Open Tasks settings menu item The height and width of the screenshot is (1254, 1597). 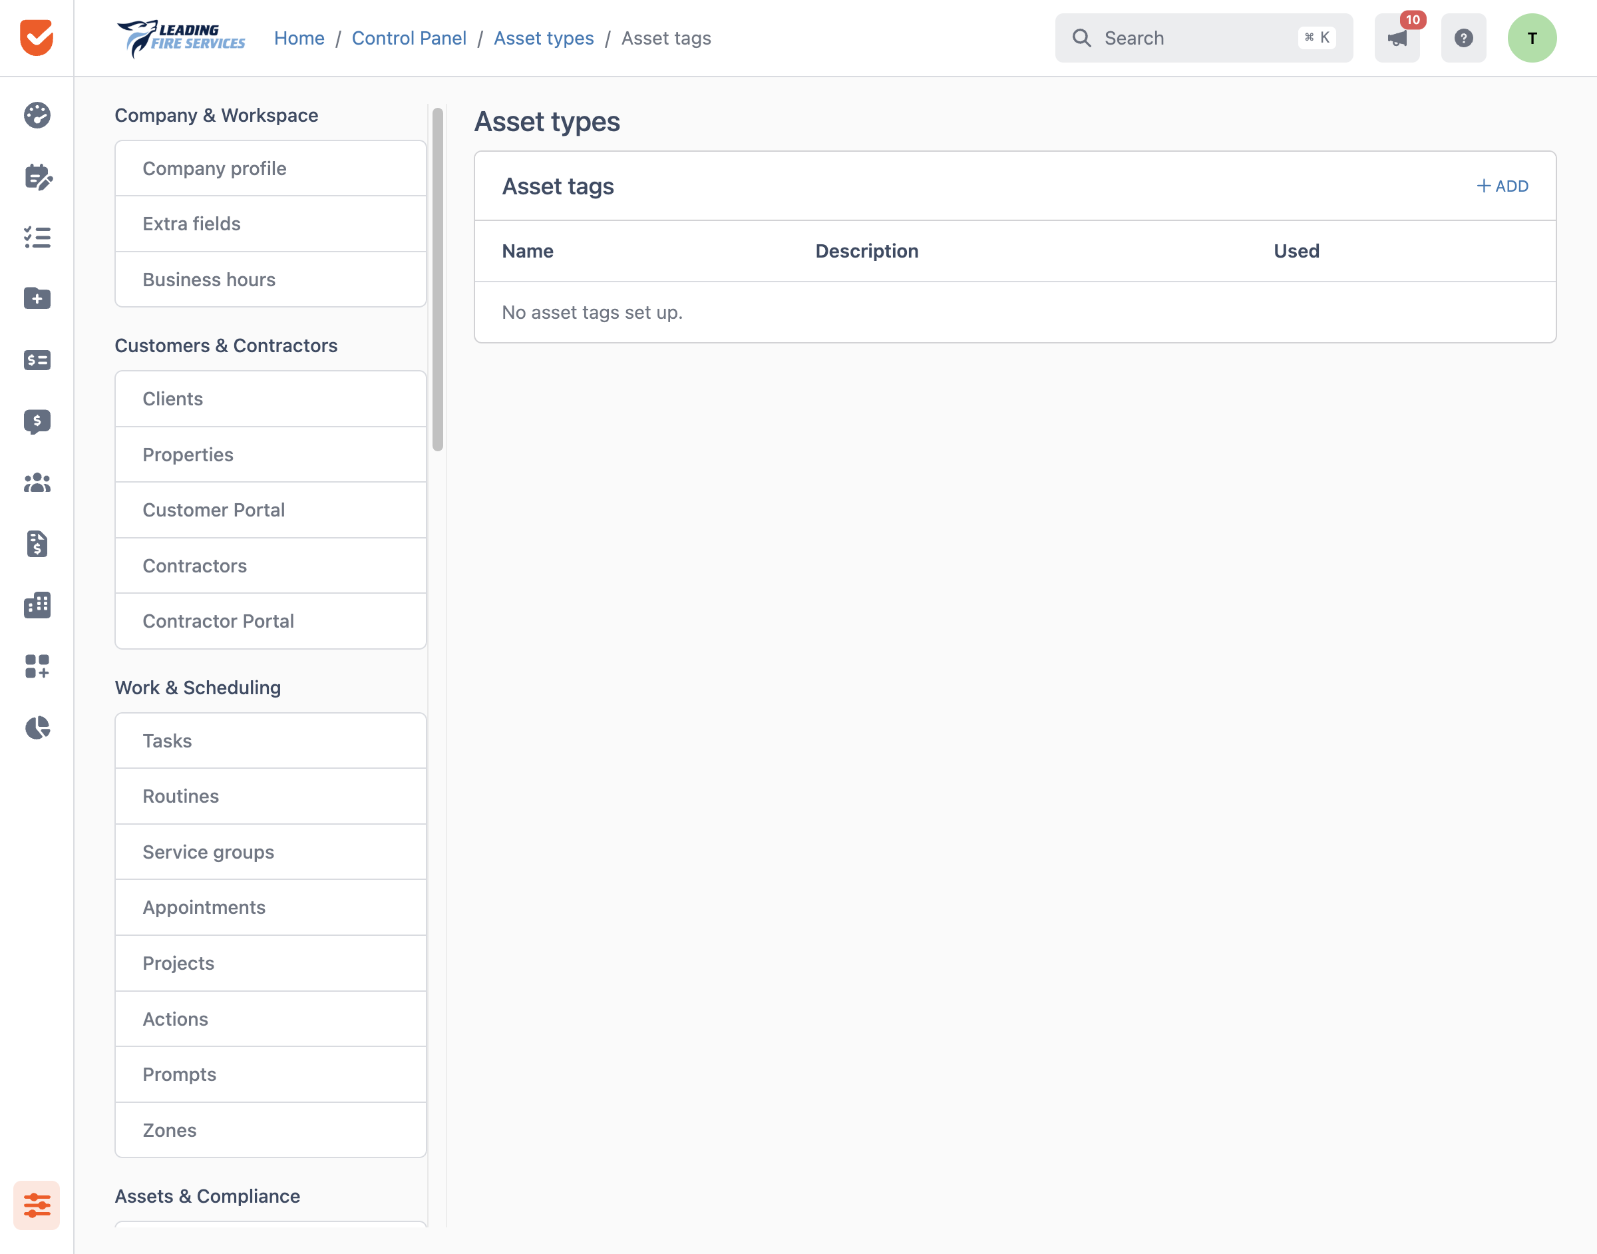(x=271, y=741)
